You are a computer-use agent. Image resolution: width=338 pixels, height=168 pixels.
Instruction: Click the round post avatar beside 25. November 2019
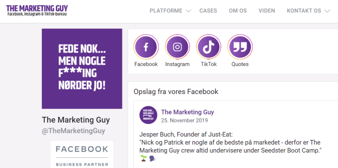coord(148,115)
